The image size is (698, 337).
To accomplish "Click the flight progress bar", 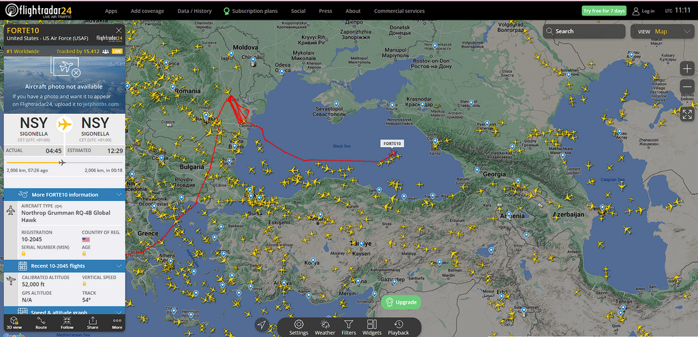I will tap(65, 163).
